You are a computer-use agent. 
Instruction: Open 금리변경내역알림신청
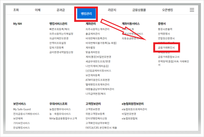coord(61,52)
